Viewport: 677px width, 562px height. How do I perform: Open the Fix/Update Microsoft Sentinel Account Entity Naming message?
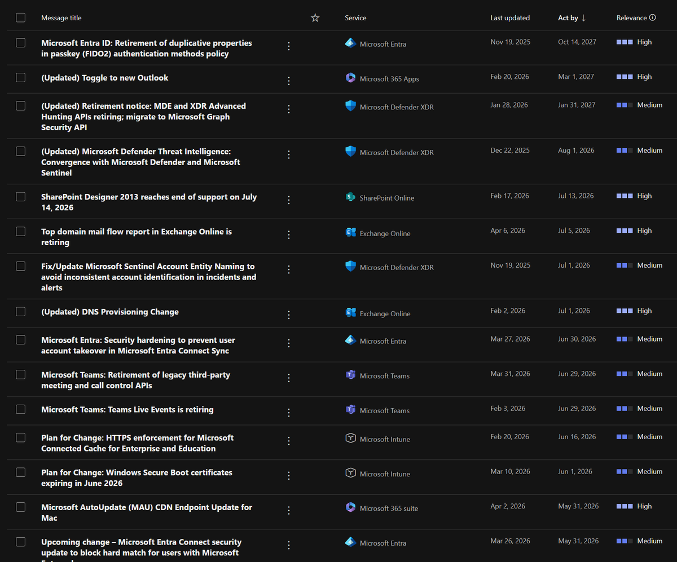click(148, 277)
